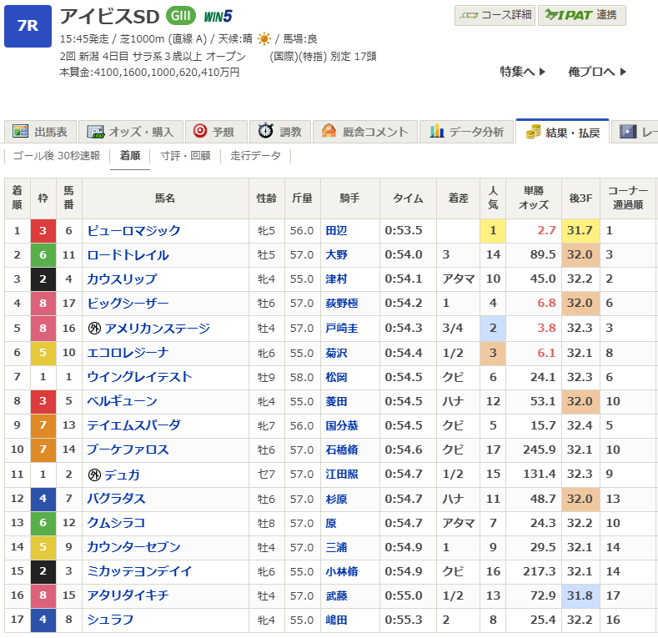The width and height of the screenshot is (658, 638).
Task: Select the 着順 sub-tab
Action: [130, 156]
